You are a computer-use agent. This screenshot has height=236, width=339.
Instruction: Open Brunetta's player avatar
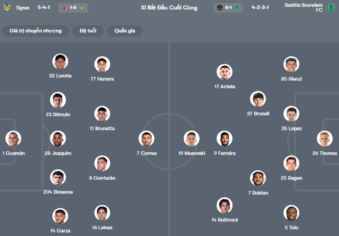point(102,114)
